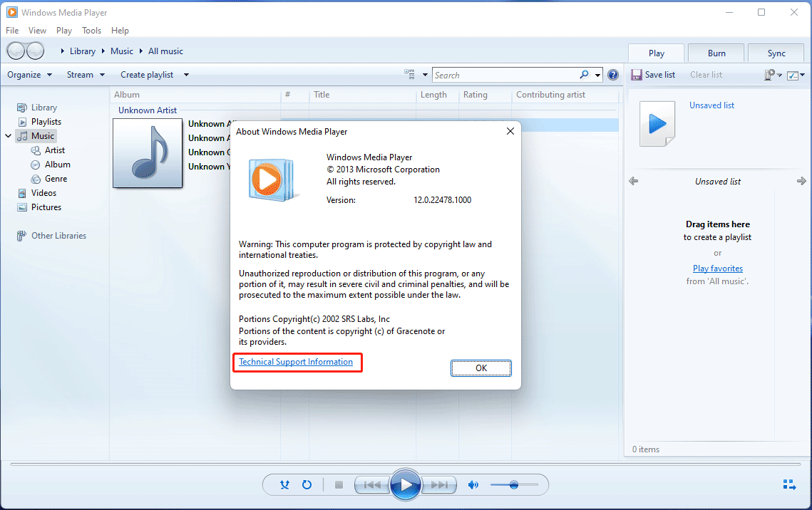Viewport: 812px width, 510px height.
Task: Collapse the Music tree node
Action: coord(9,136)
